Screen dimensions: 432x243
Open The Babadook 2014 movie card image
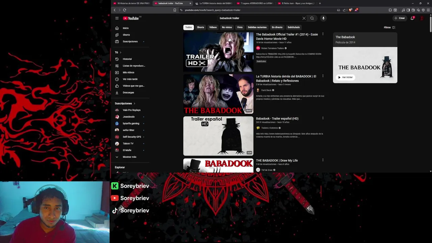365,65
